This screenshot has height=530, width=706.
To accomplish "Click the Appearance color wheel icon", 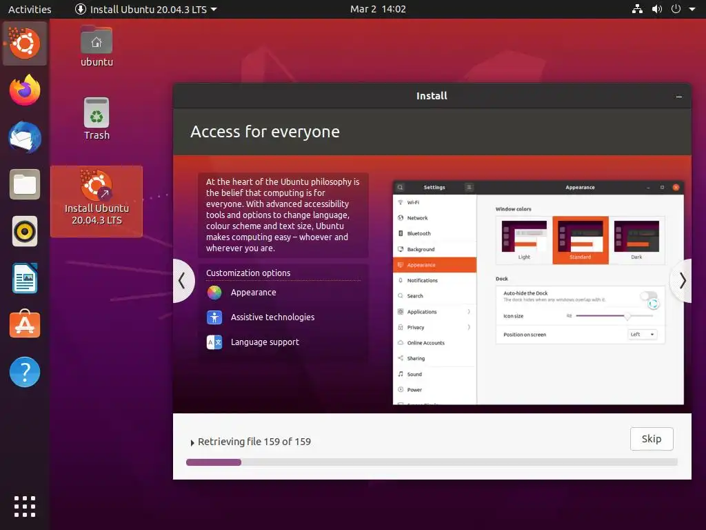I will (x=214, y=293).
